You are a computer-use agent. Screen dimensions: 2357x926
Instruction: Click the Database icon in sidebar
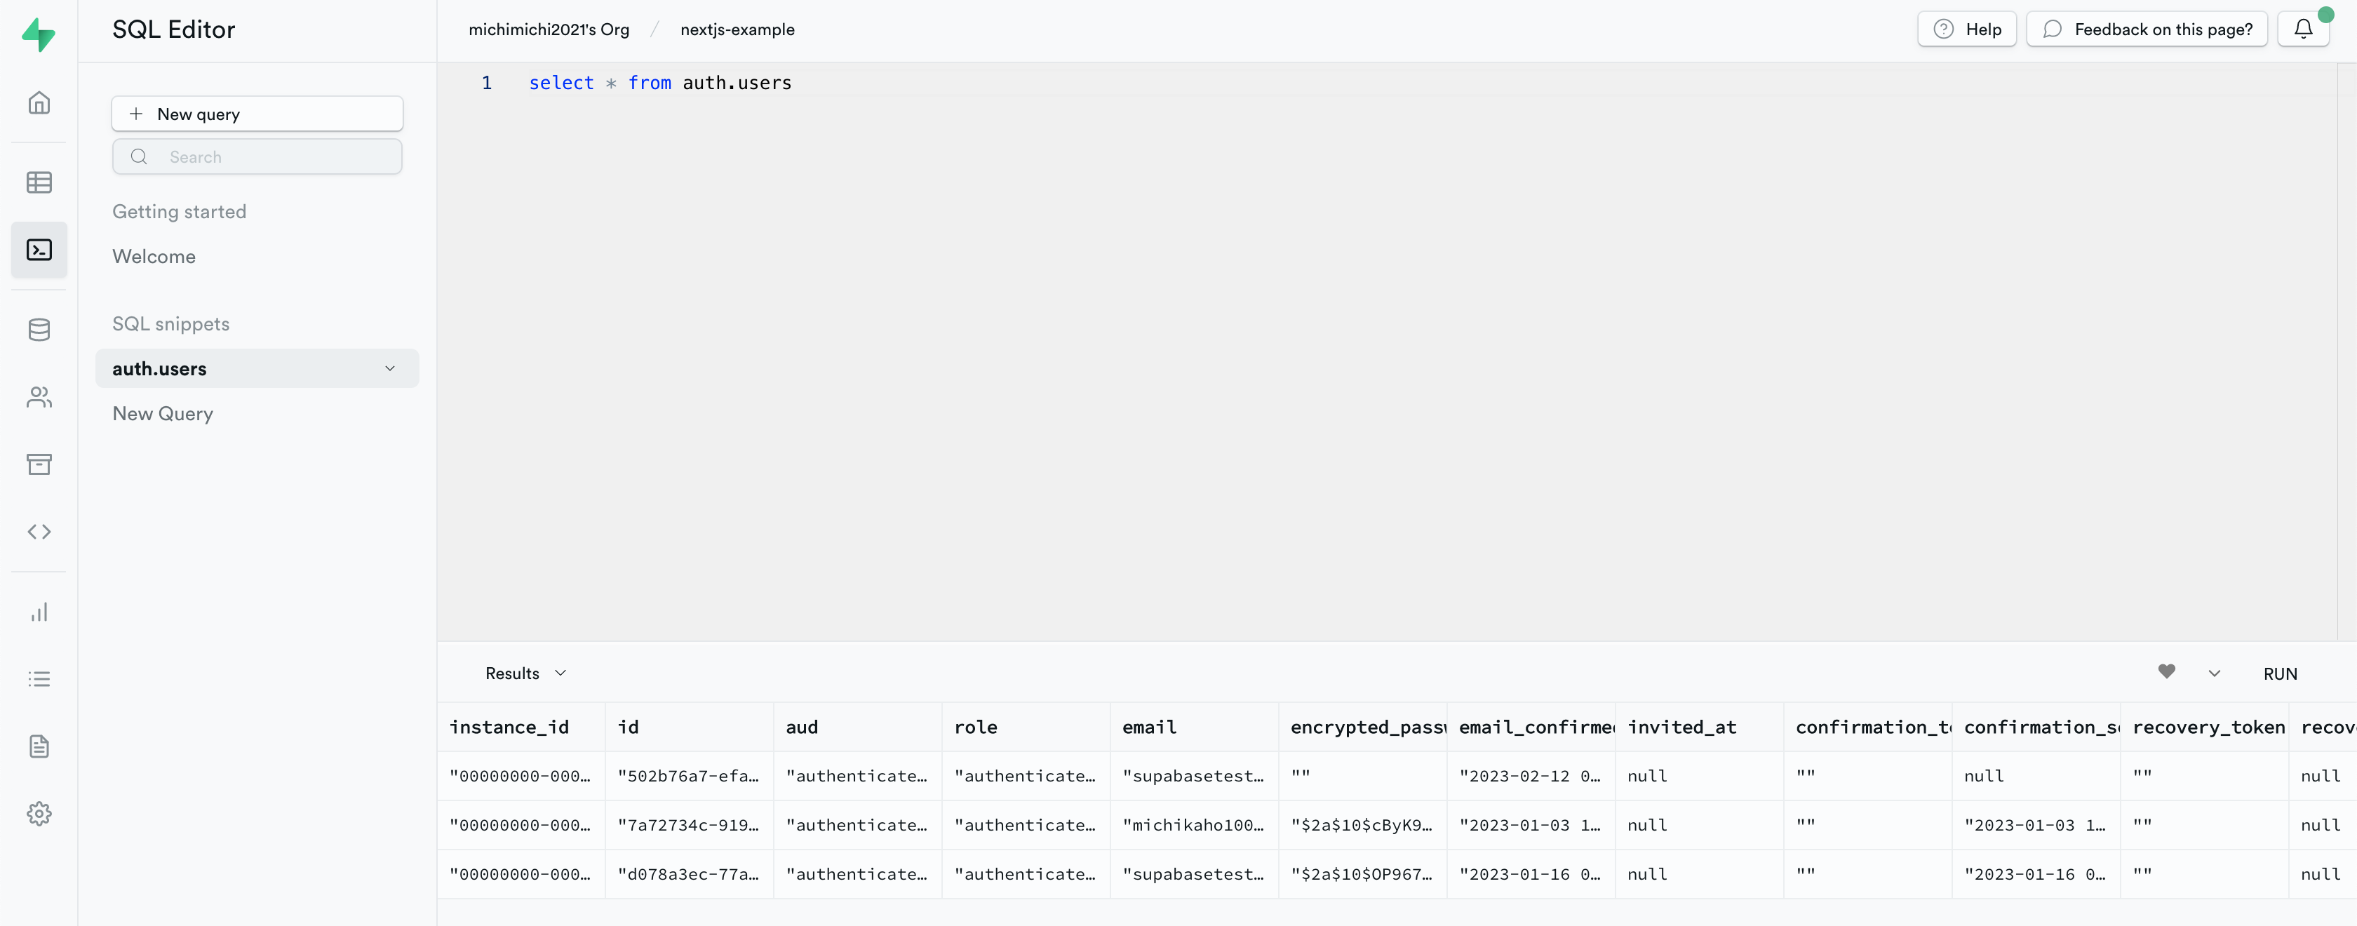pos(39,330)
